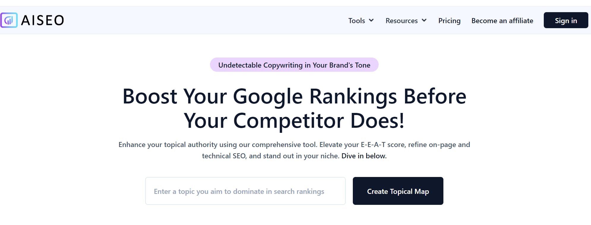
Task: Focus the topic search input field
Action: click(245, 191)
